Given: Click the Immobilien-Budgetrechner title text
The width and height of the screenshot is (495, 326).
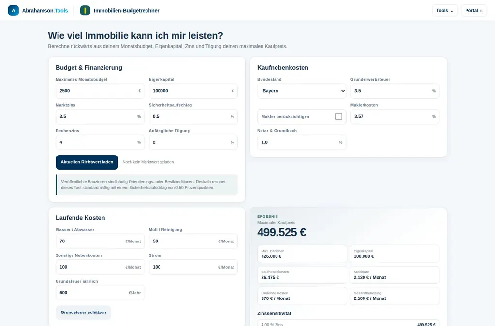Looking at the screenshot, I should (127, 11).
